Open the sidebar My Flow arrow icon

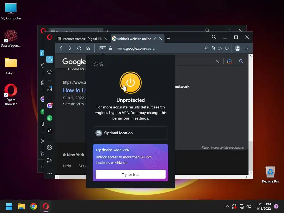point(49,160)
